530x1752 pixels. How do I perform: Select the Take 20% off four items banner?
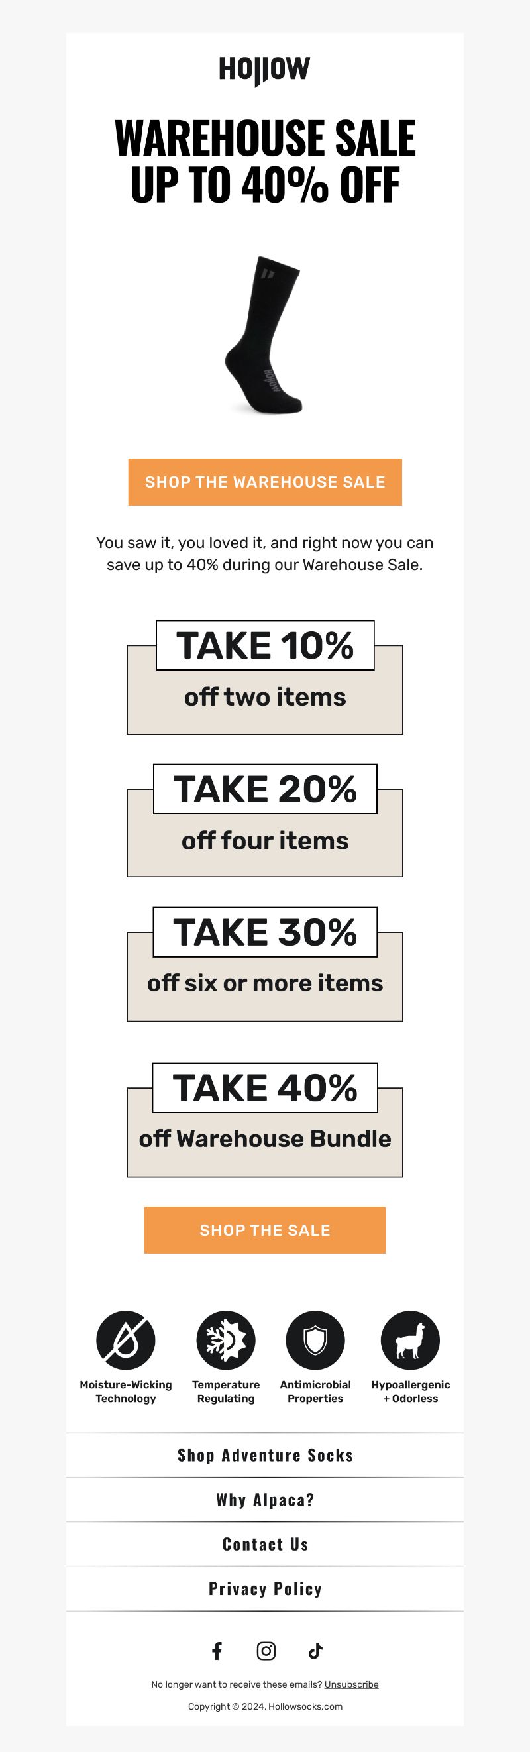264,820
